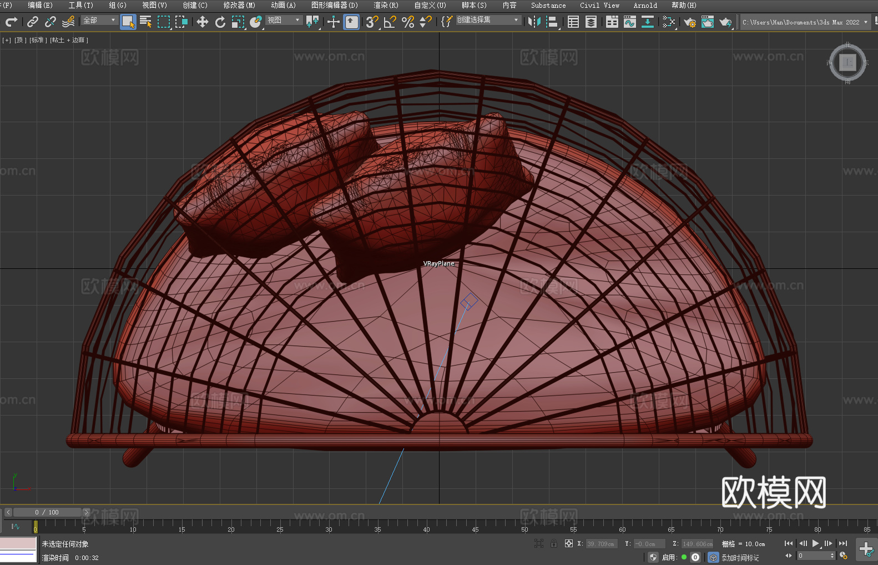Click the ViewCube top face

[x=847, y=63]
